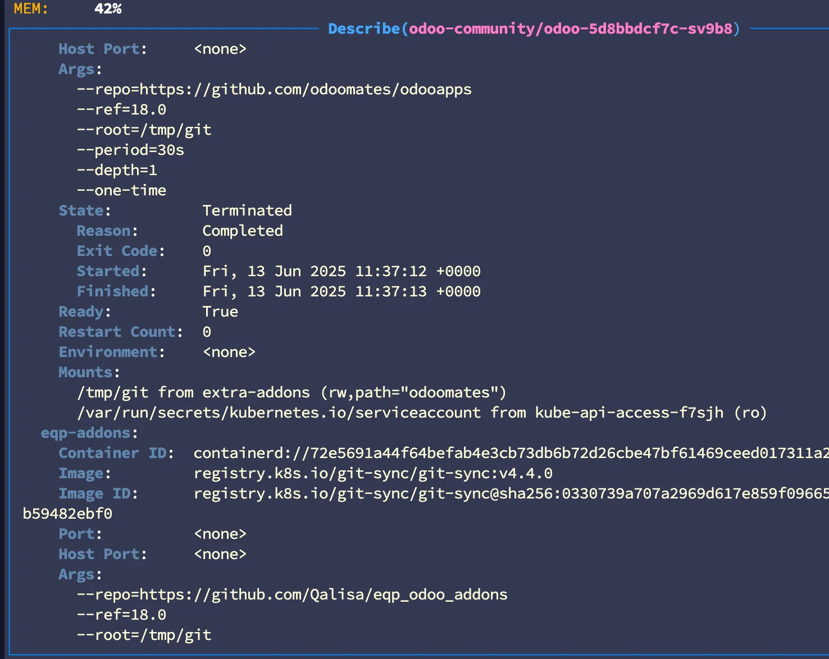This screenshot has width=829, height=659.
Task: Click the Exit Code: label
Action: point(121,251)
